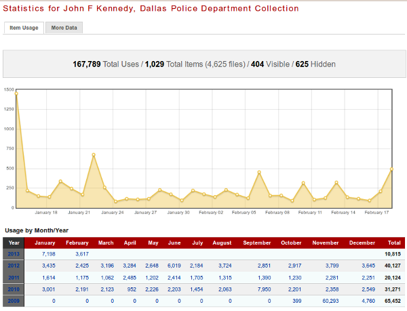Click April 2010 value 952
407x311 pixels.
tap(132, 289)
